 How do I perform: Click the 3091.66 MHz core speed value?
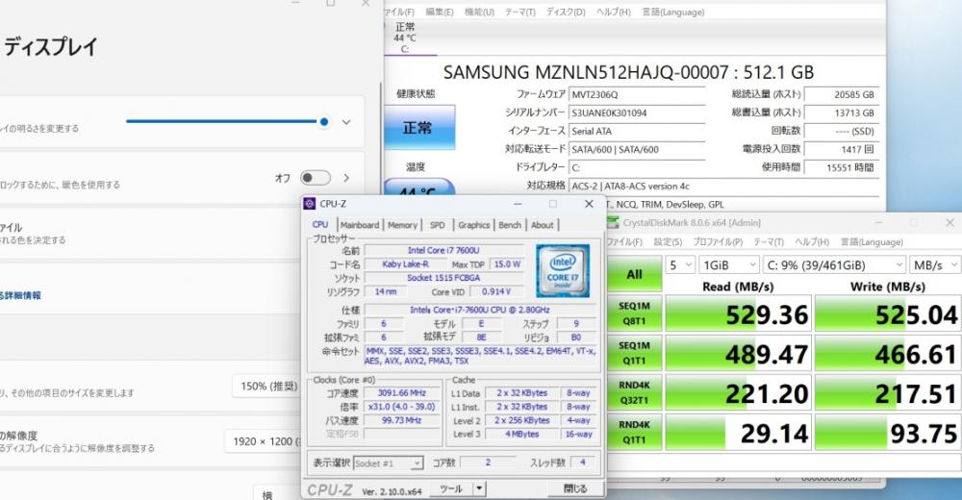pyautogui.click(x=401, y=392)
